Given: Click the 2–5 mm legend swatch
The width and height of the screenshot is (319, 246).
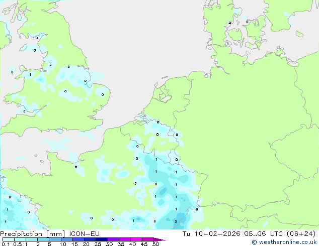Looking at the screenshot, I should (43, 239).
